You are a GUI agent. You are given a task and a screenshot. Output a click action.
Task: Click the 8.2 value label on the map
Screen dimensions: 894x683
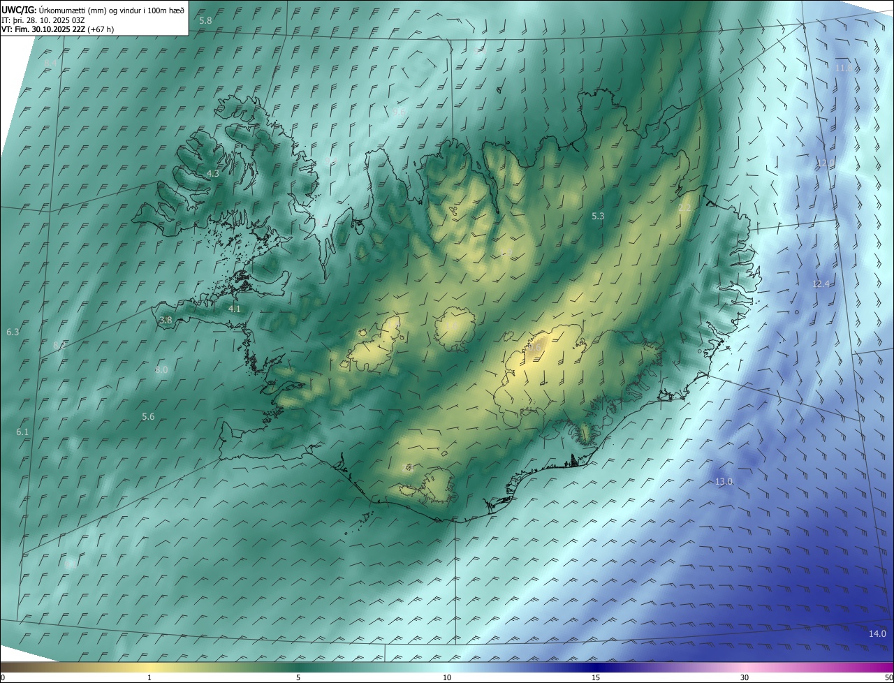[x=59, y=346]
